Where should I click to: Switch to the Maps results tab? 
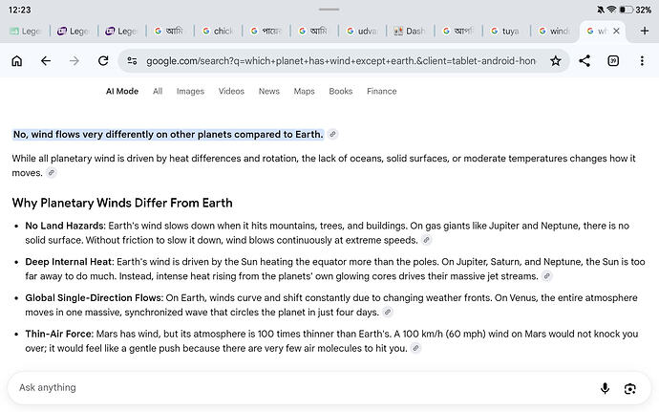305,91
